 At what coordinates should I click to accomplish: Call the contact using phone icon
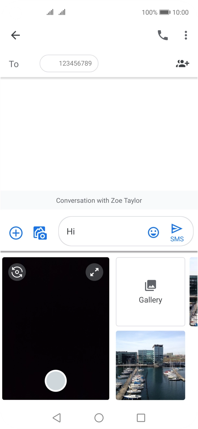[163, 35]
